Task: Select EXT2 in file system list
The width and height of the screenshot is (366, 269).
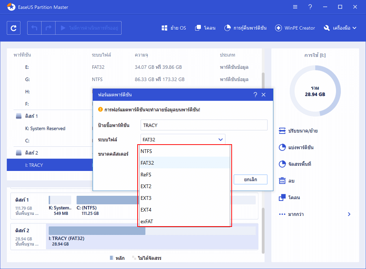Action: tap(184, 186)
